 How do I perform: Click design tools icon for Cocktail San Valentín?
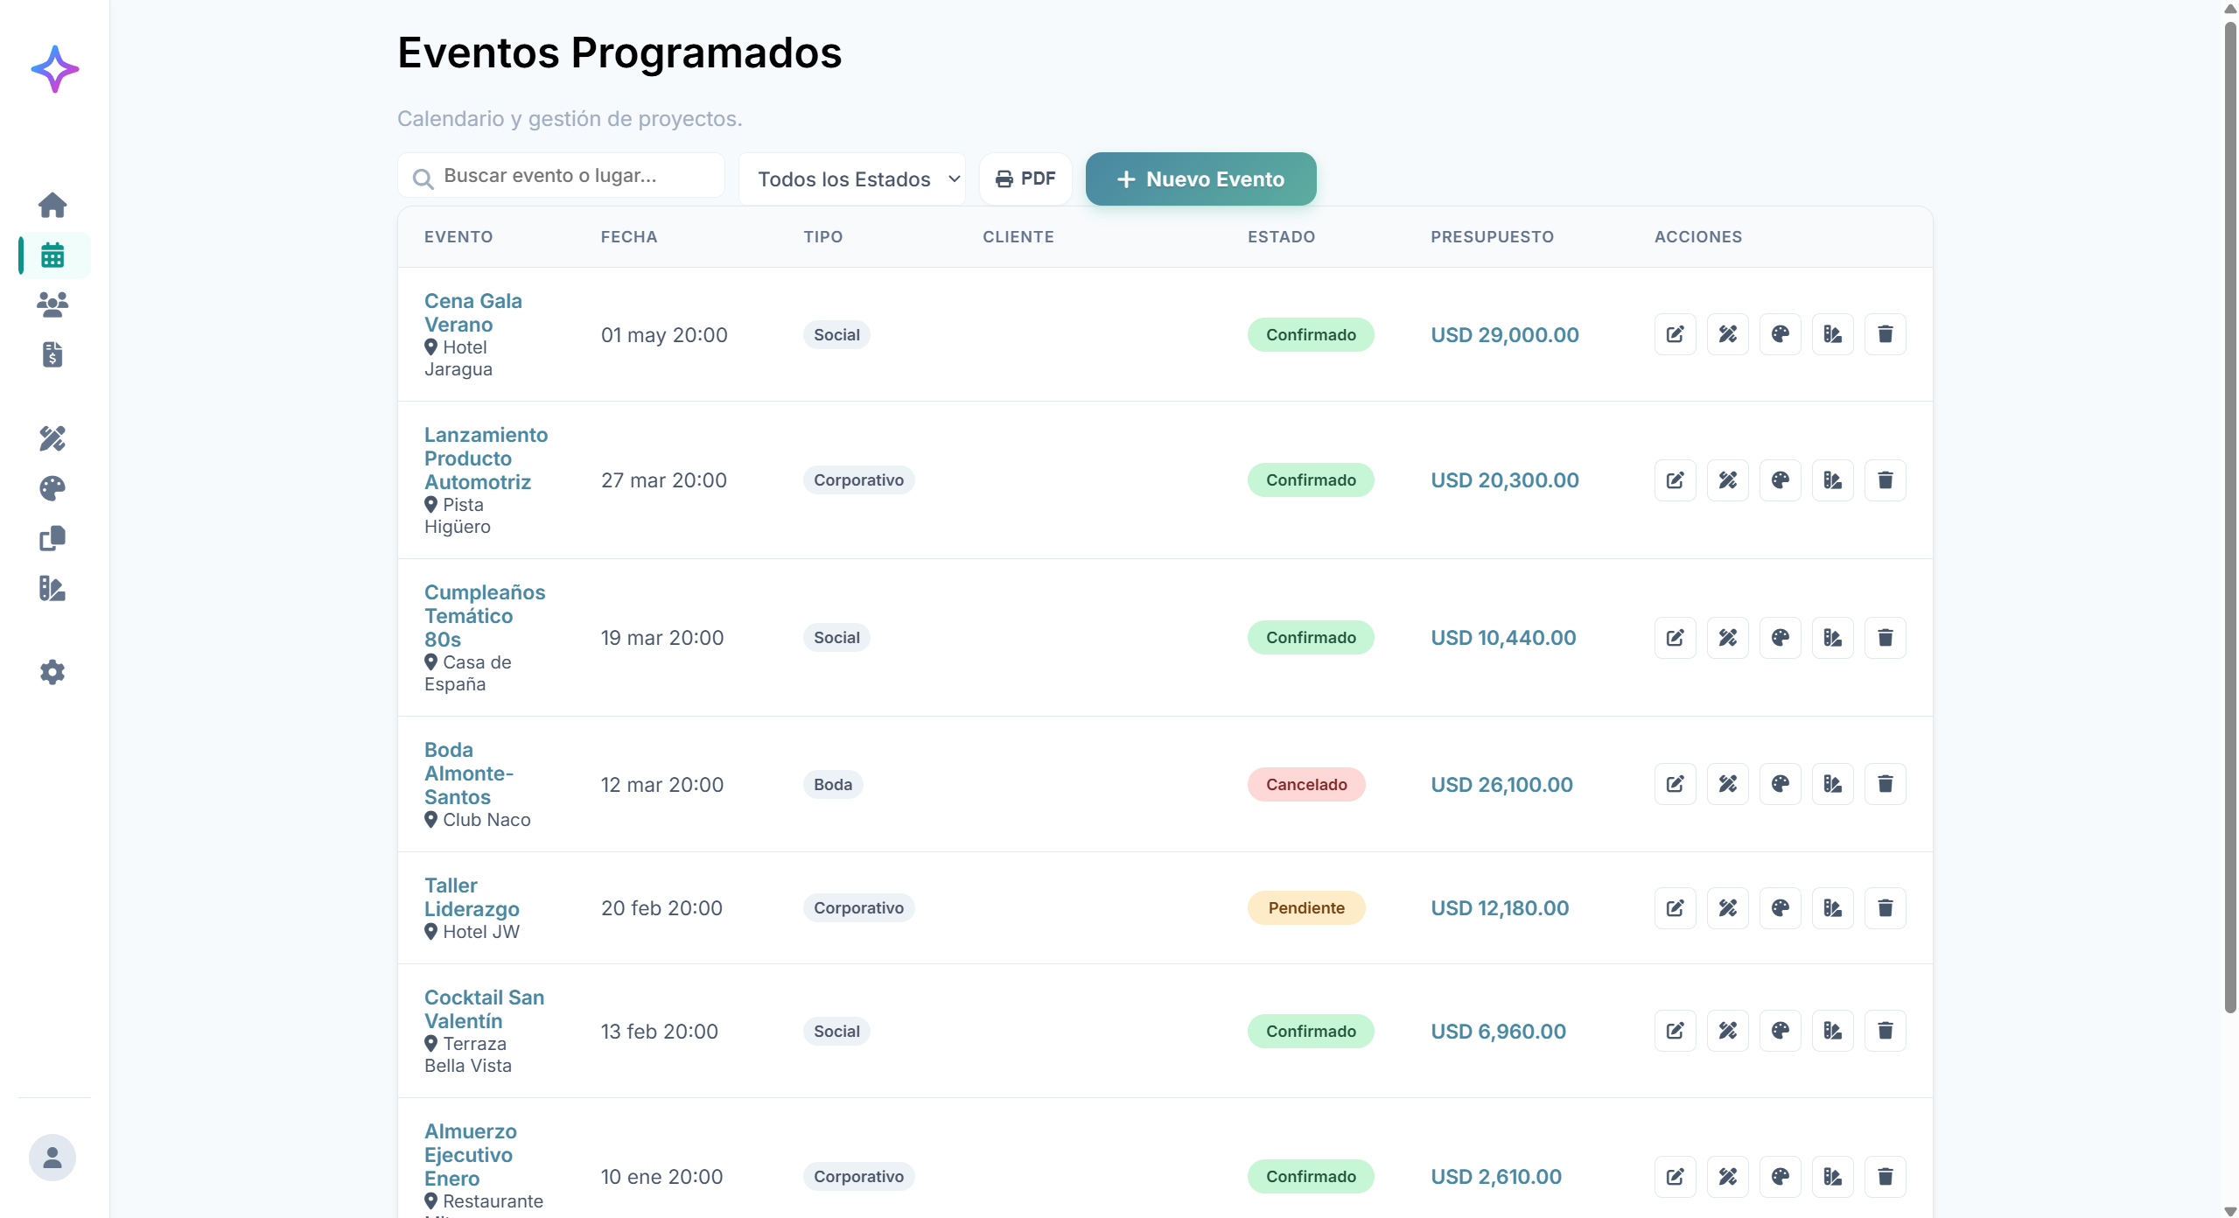(x=1727, y=1031)
